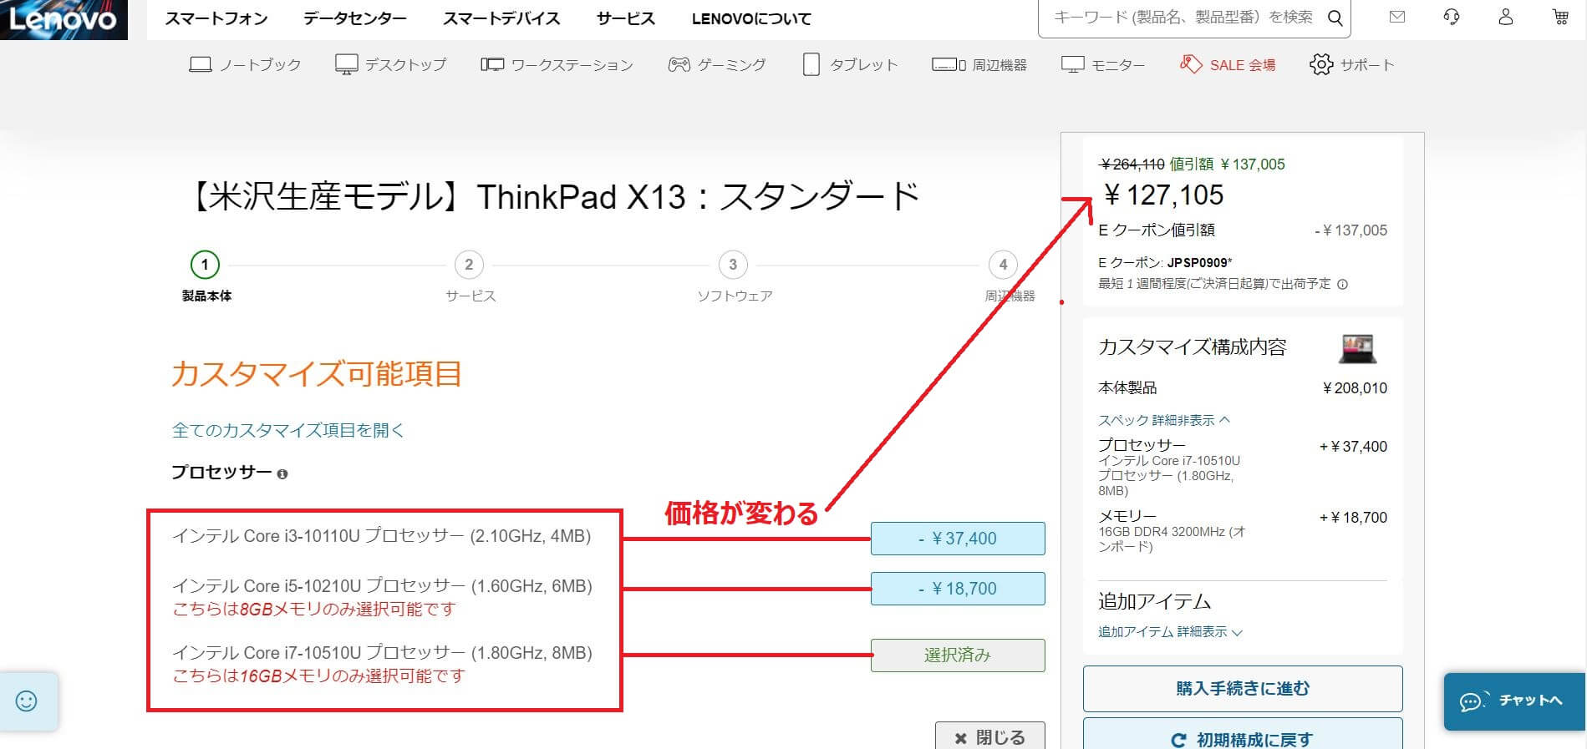Image resolution: width=1587 pixels, height=749 pixels.
Task: Open the ゲーミング category
Action: tap(731, 64)
